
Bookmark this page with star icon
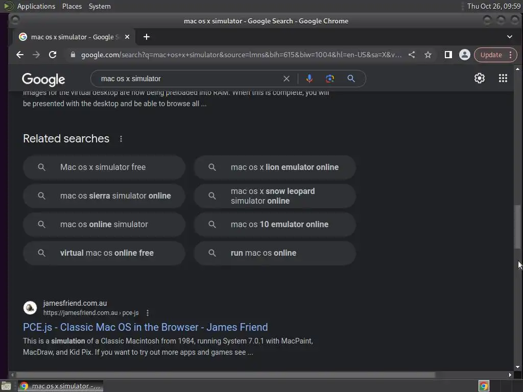point(428,55)
